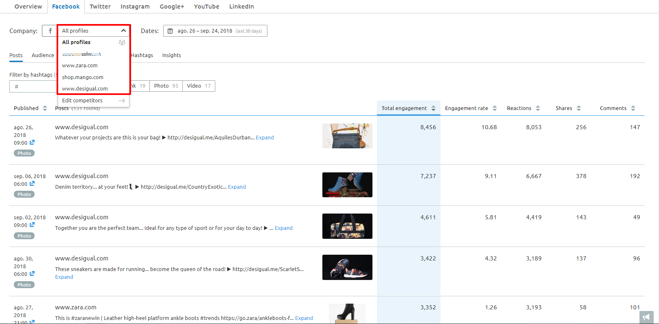Collapse the All profiles dropdown
Screen dimensions: 659x324
[x=123, y=31]
